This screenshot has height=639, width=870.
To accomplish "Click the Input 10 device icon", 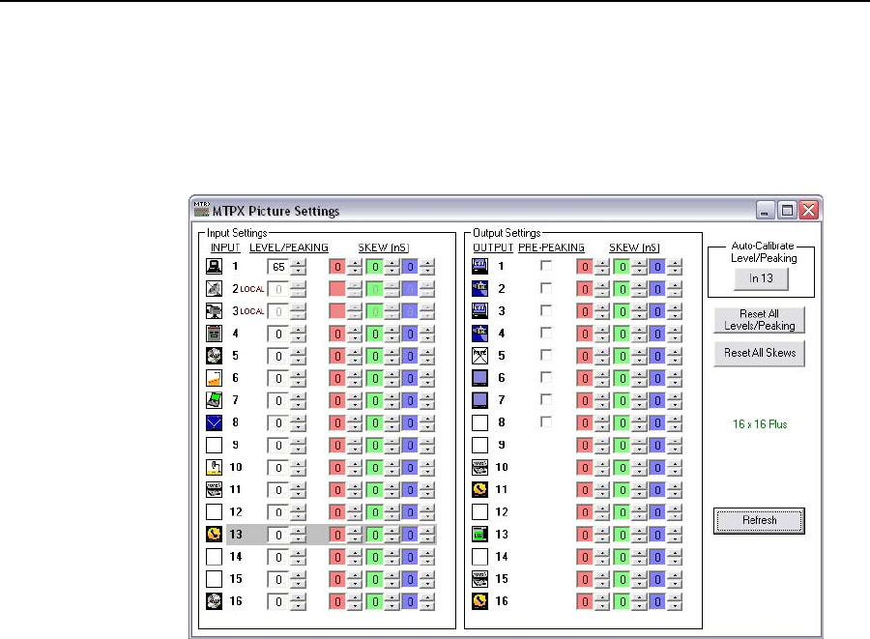I will click(215, 467).
